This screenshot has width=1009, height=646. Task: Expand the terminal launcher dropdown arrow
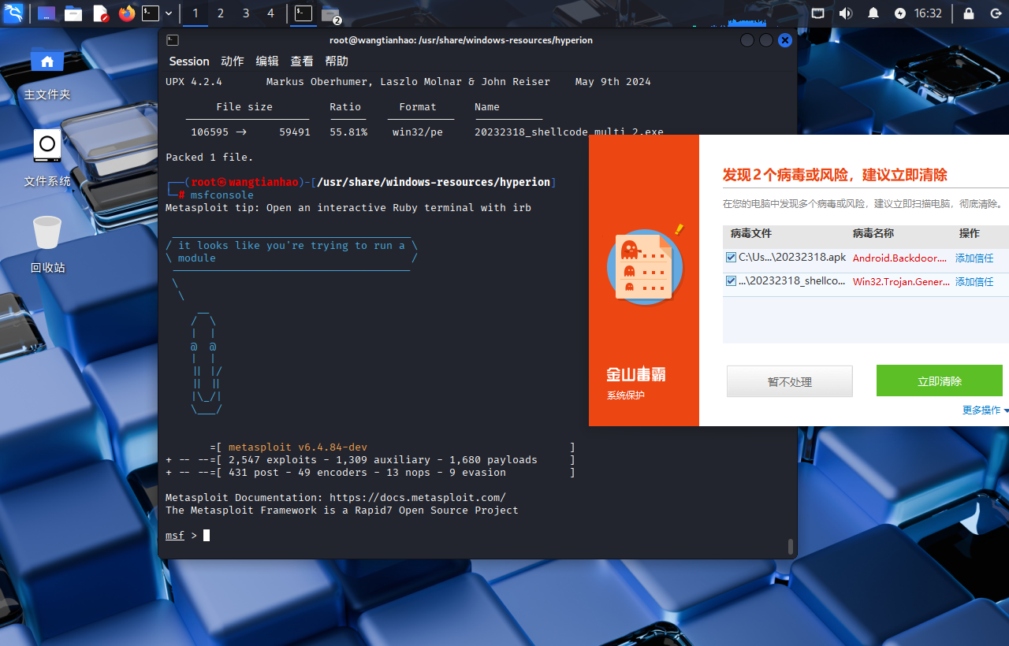(x=169, y=13)
